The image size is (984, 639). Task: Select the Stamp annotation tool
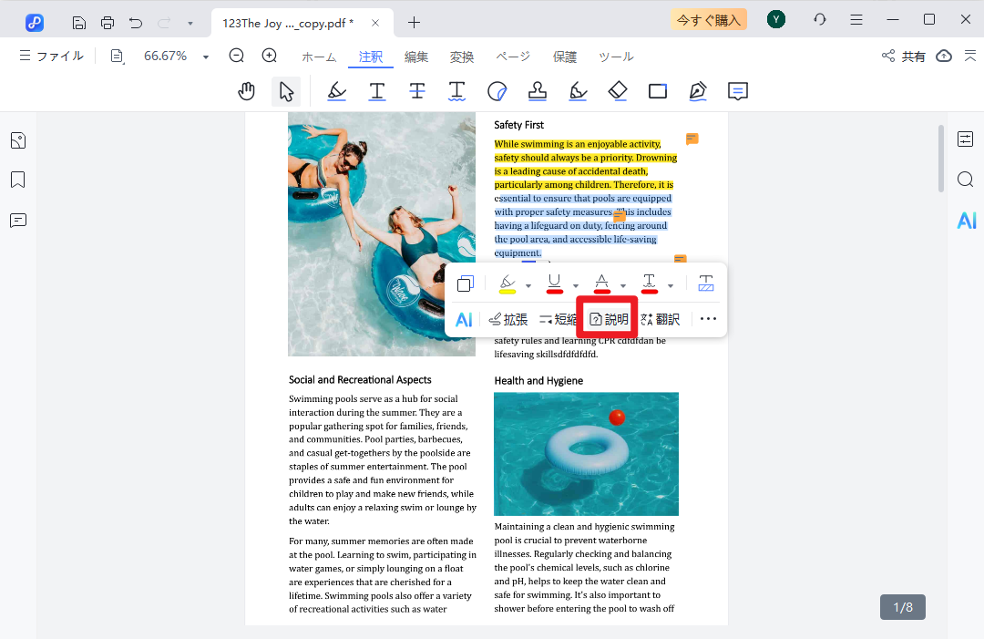538,91
